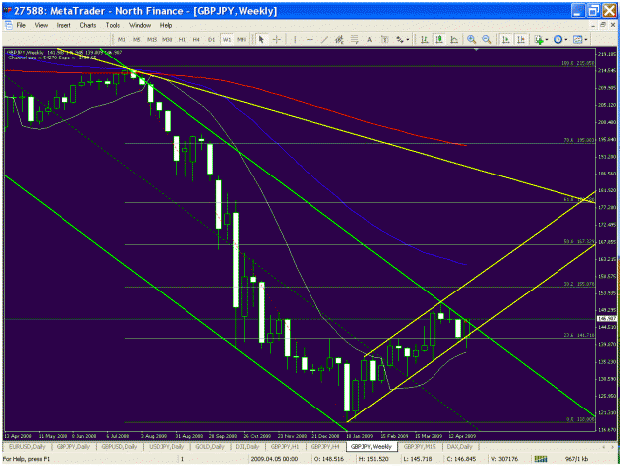
Task: Click the MetaTrader title bar app icon
Action: pyautogui.click(x=7, y=11)
